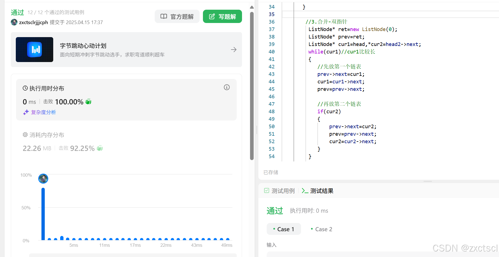This screenshot has width=499, height=257.
Task: Click arrow on 字节跳动心动计划 card
Action: point(233,50)
